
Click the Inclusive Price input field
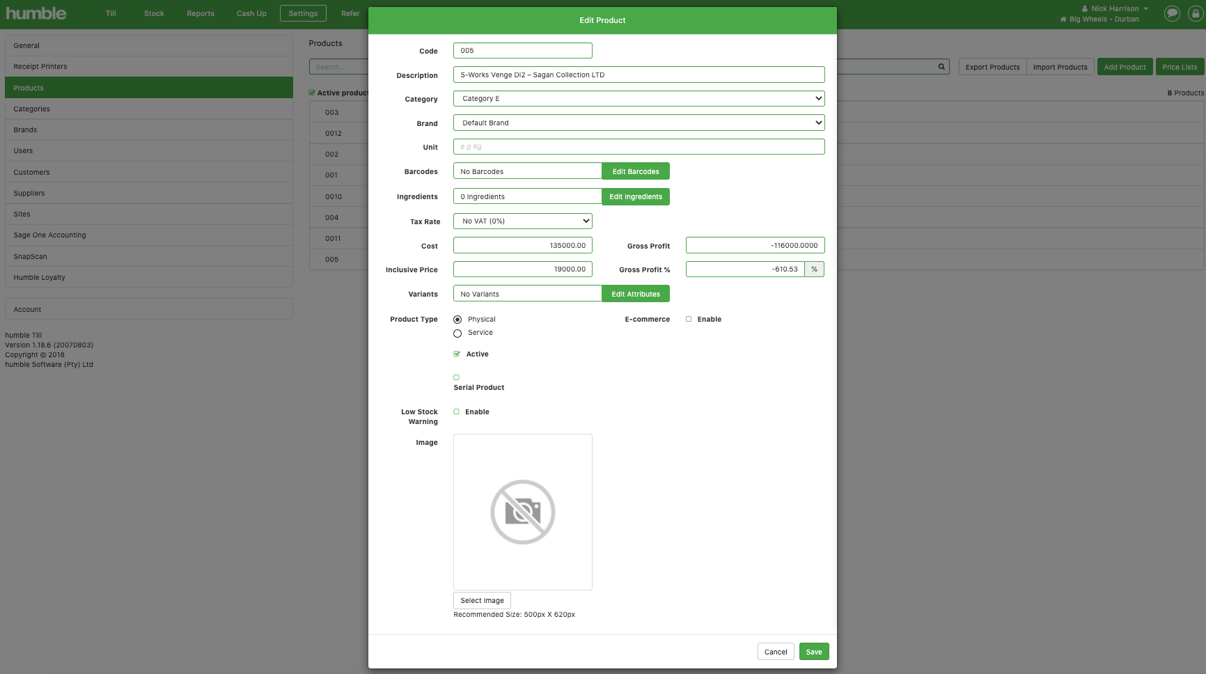coord(523,269)
